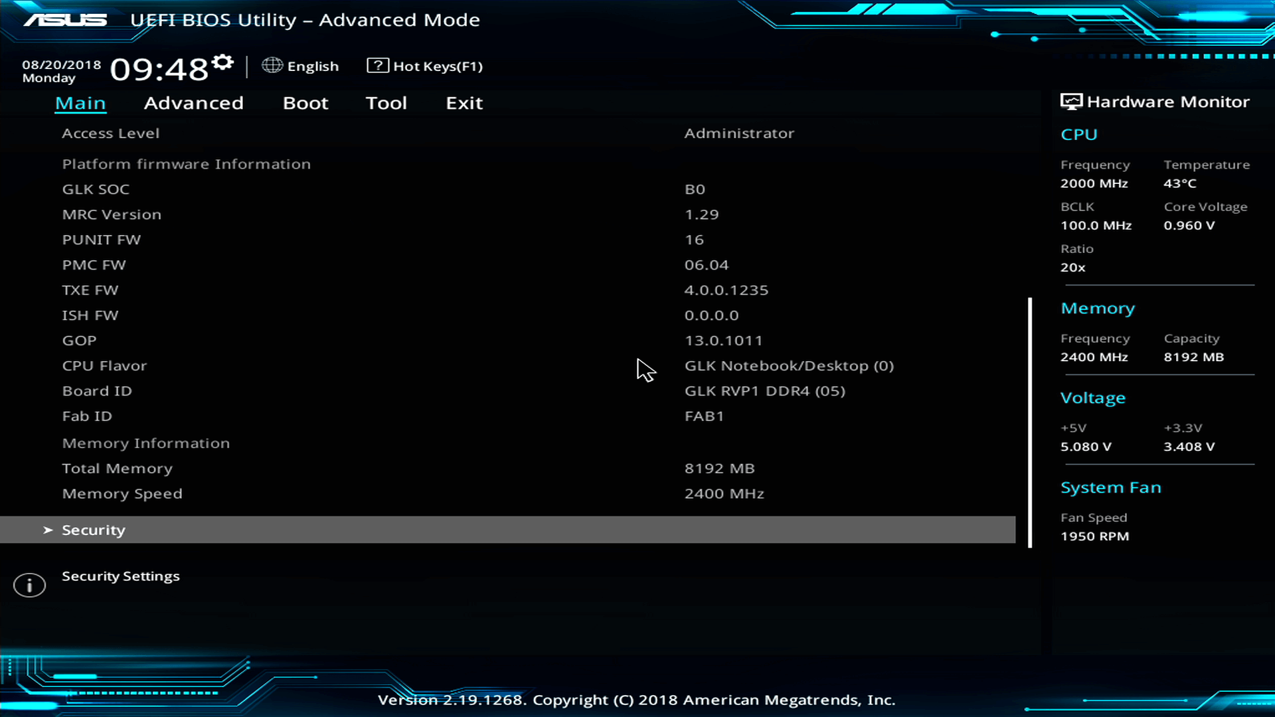
Task: Click the Voltage section heading
Action: 1093,398
